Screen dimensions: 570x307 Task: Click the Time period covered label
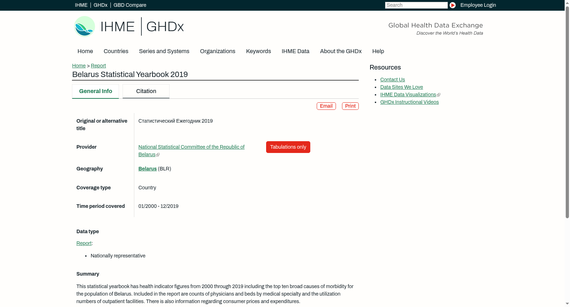[x=100, y=206]
